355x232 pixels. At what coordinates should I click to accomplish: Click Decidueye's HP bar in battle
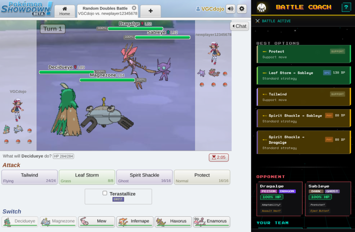[x=62, y=72]
